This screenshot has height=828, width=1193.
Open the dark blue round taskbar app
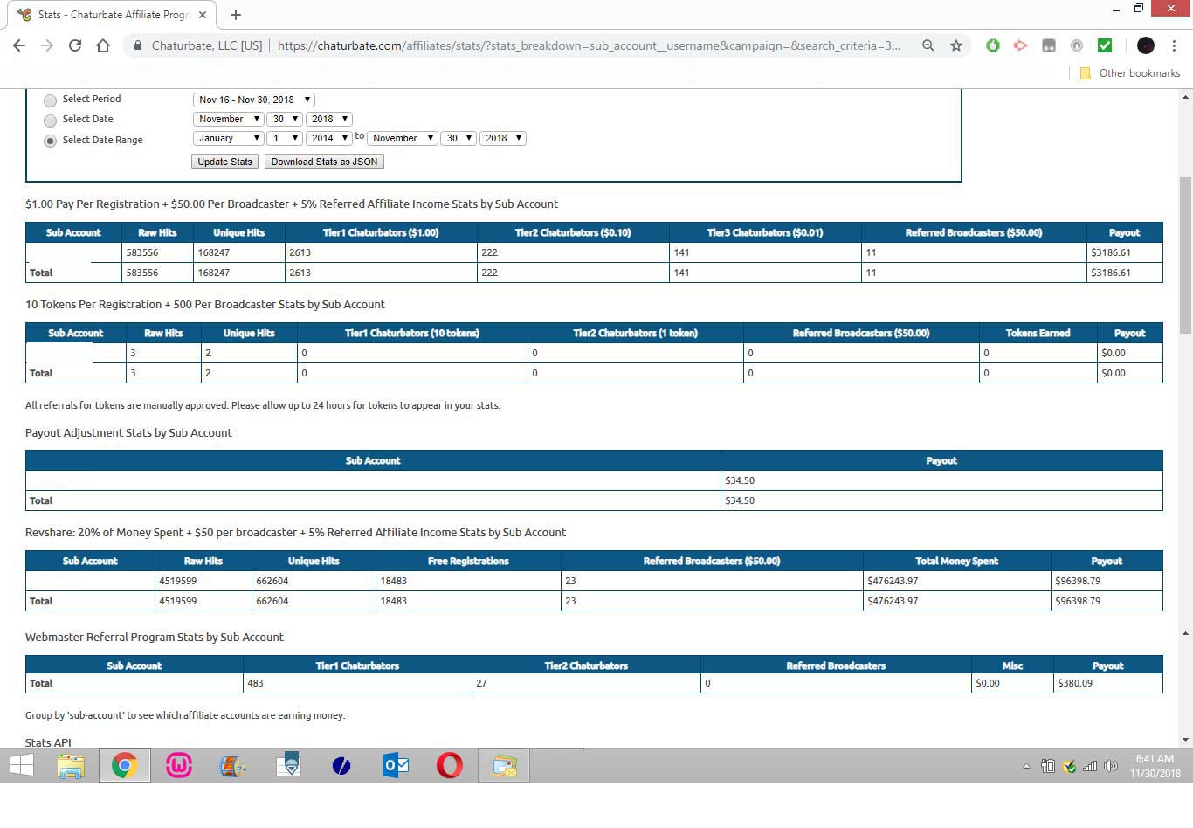coord(341,766)
